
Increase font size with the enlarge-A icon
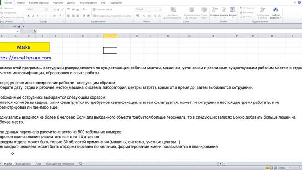click(x=58, y=9)
